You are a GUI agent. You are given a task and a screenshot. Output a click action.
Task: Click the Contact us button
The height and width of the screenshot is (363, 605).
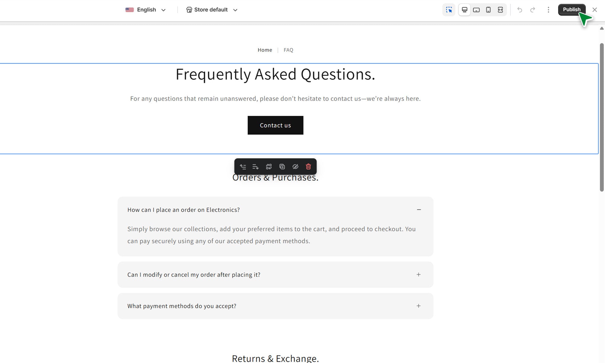coord(275,125)
